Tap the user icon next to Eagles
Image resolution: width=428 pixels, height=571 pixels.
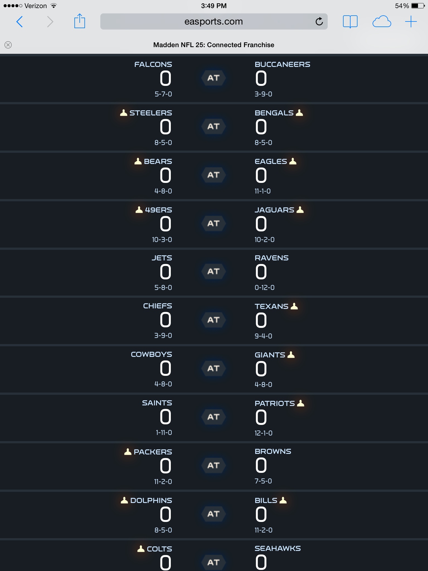(293, 161)
